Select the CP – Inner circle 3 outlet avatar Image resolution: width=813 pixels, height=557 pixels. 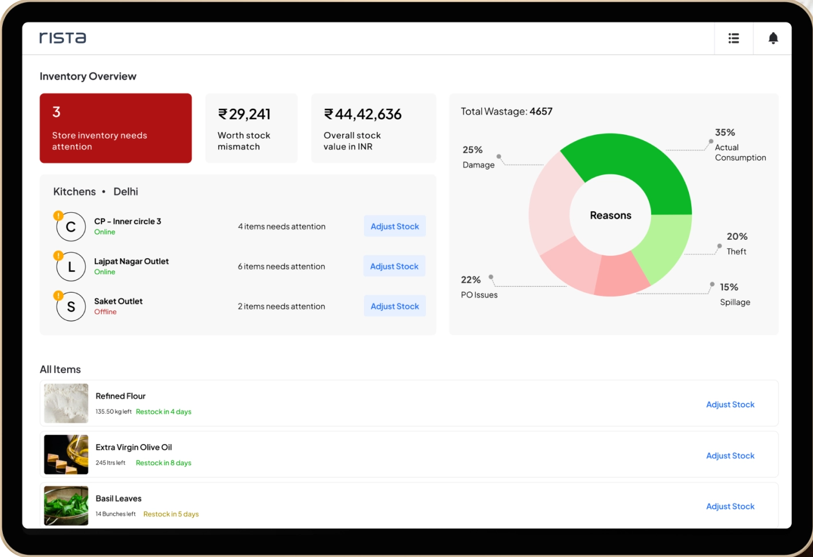point(71,227)
